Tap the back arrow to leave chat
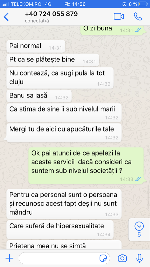 pyautogui.click(x=6, y=17)
